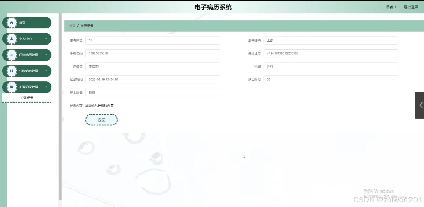Click the 患者姓名 input field
Screen dimensions: 424x207
coord(331,40)
